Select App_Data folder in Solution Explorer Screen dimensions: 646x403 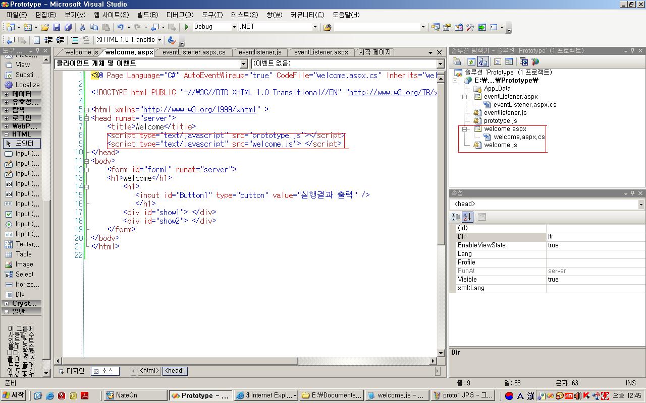tap(497, 89)
